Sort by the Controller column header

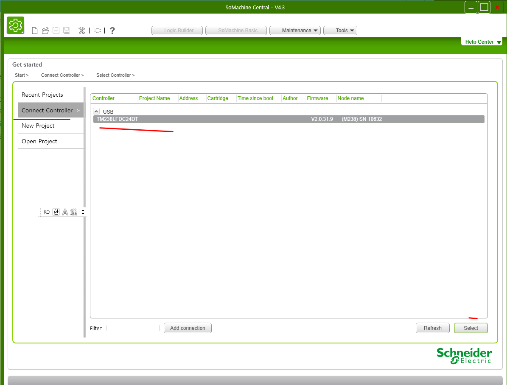104,98
